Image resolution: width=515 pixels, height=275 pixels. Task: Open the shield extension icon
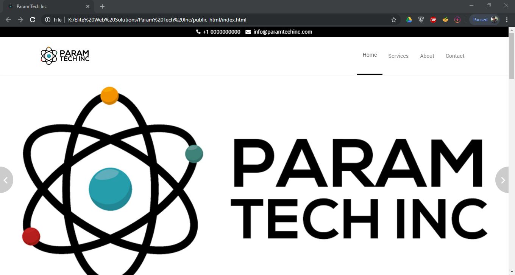click(x=421, y=20)
